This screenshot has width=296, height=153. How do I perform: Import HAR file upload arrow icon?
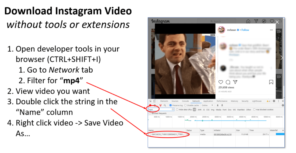click(218, 105)
